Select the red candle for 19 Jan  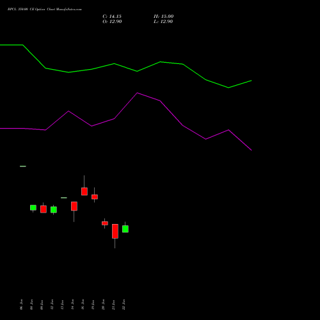pyautogui.click(x=95, y=196)
